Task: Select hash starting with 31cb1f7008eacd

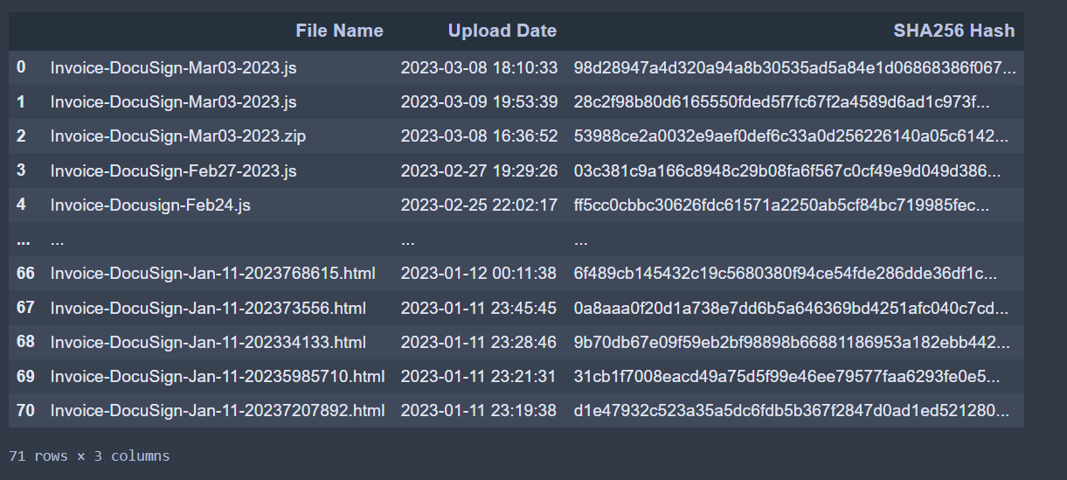Action: click(787, 376)
